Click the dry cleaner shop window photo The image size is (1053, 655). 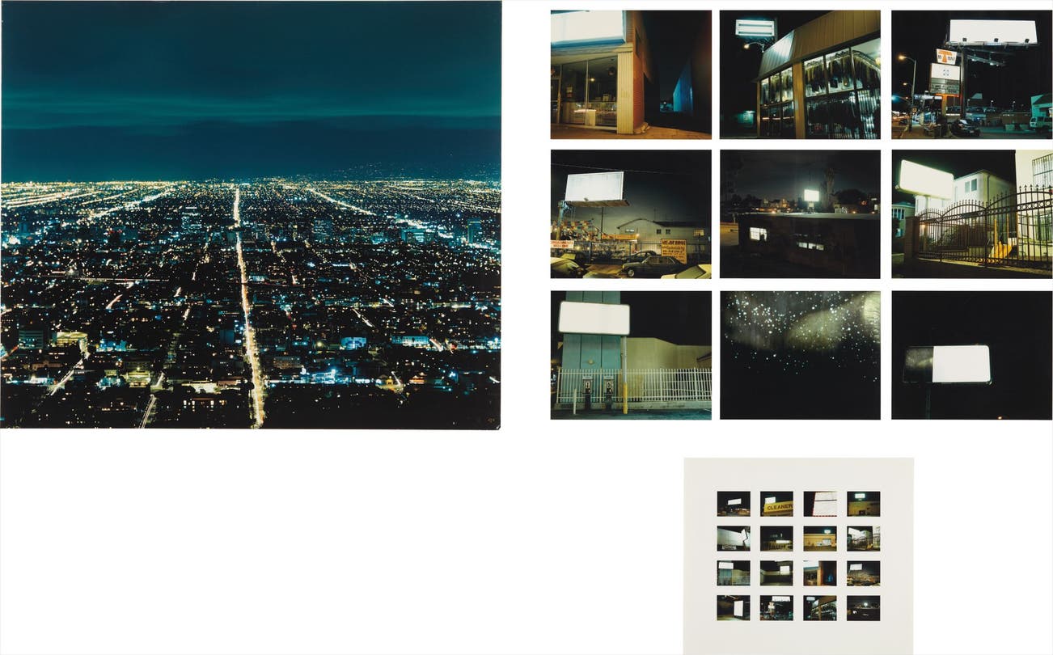(800, 74)
